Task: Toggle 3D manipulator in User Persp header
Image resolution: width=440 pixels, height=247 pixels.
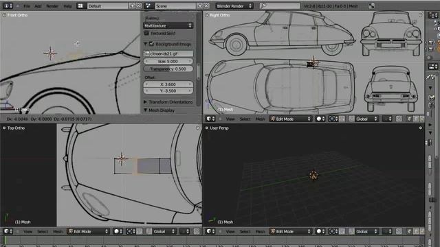Action: pos(351,232)
